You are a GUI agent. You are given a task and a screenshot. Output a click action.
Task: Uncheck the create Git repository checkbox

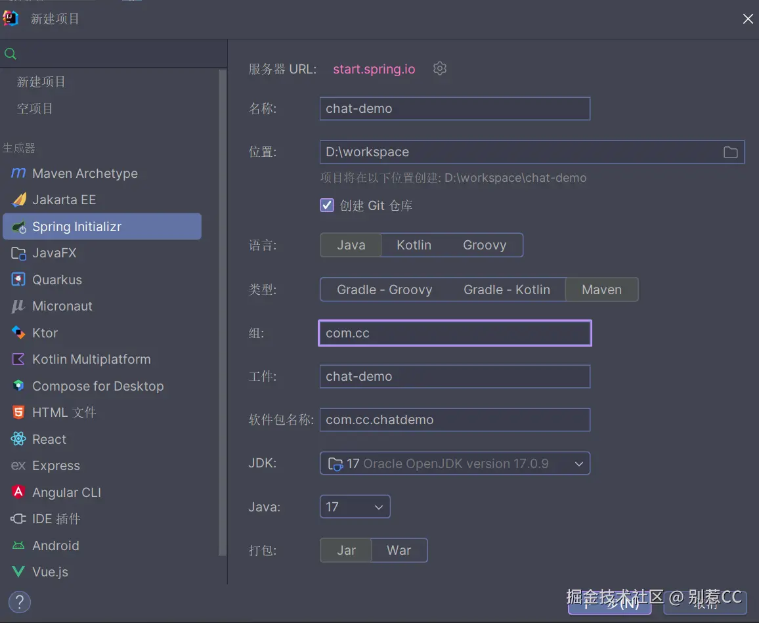click(327, 205)
